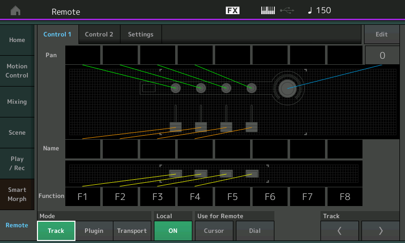Enable Cursor for remote use
405x243 pixels.
[214, 231]
